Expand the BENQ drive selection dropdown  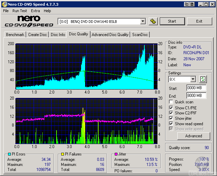143,21
